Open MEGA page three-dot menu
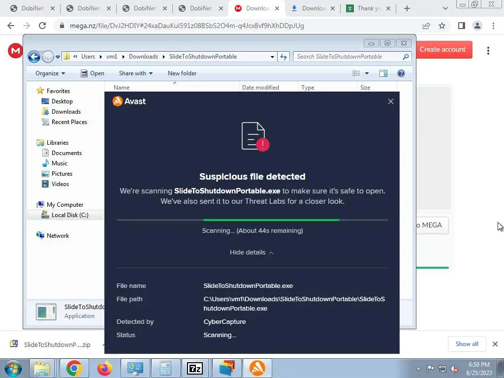The height and width of the screenshot is (378, 504). pos(488,51)
